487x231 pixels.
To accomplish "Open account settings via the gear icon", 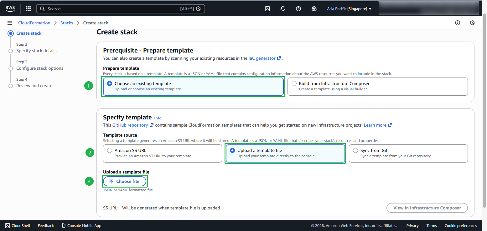I will point(314,8).
